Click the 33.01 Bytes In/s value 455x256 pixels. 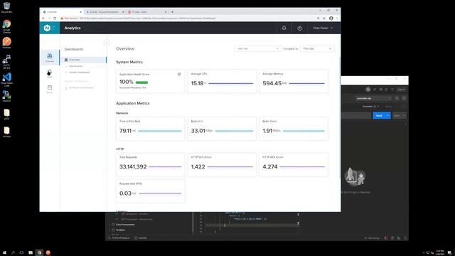coord(198,131)
